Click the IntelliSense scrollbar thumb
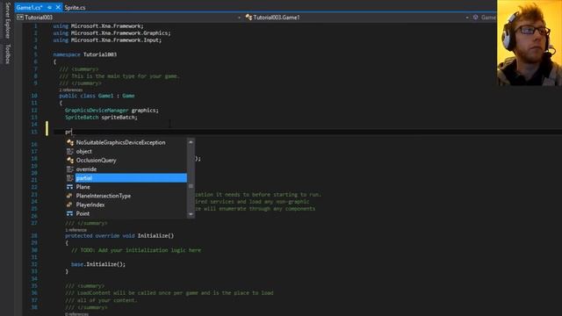562x316 pixels. pos(191,186)
